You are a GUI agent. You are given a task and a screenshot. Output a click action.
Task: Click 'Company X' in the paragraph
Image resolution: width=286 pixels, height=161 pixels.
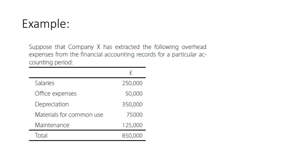[x=84, y=47]
